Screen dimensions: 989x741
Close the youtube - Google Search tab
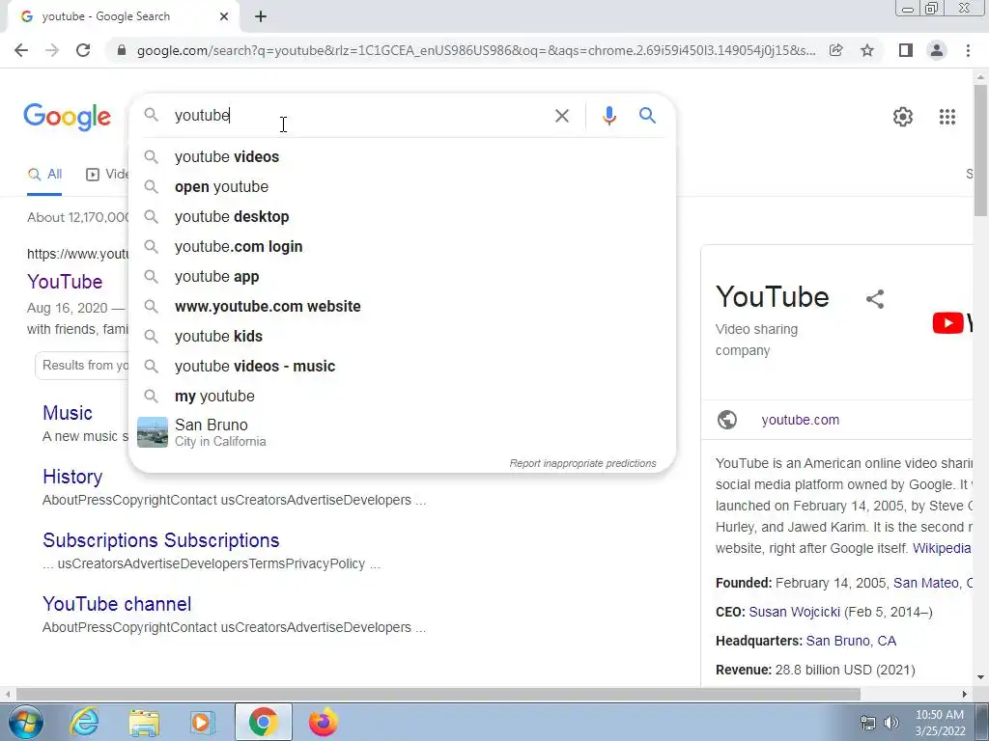point(224,16)
